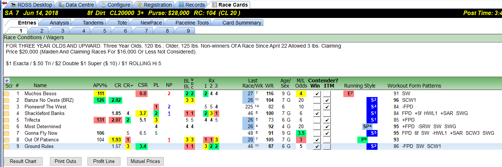Uncheck ITM contender for Pioneerof The West
The height and width of the screenshot is (167, 502).
[x=327, y=107]
